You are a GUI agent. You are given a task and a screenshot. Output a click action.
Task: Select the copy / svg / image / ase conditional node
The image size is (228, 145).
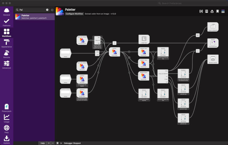163,77
